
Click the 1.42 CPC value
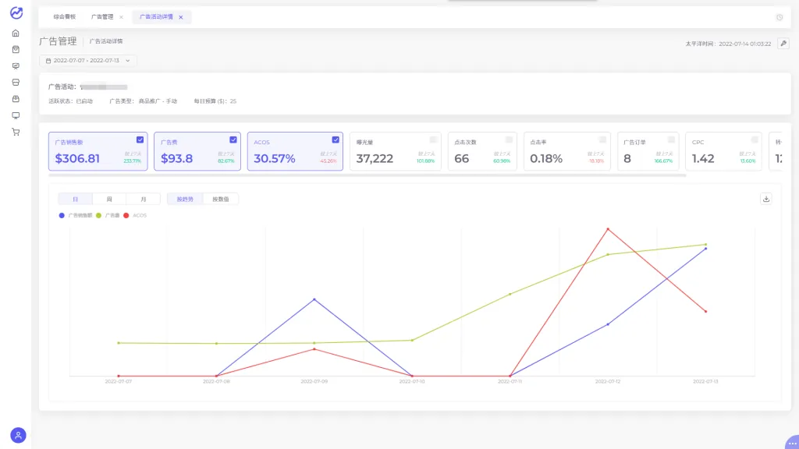pyautogui.click(x=703, y=158)
